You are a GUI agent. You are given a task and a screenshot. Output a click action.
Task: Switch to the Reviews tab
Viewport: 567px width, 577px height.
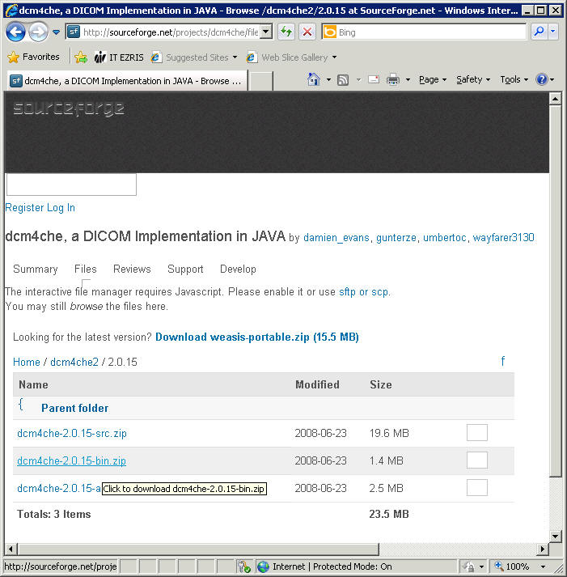coord(132,269)
